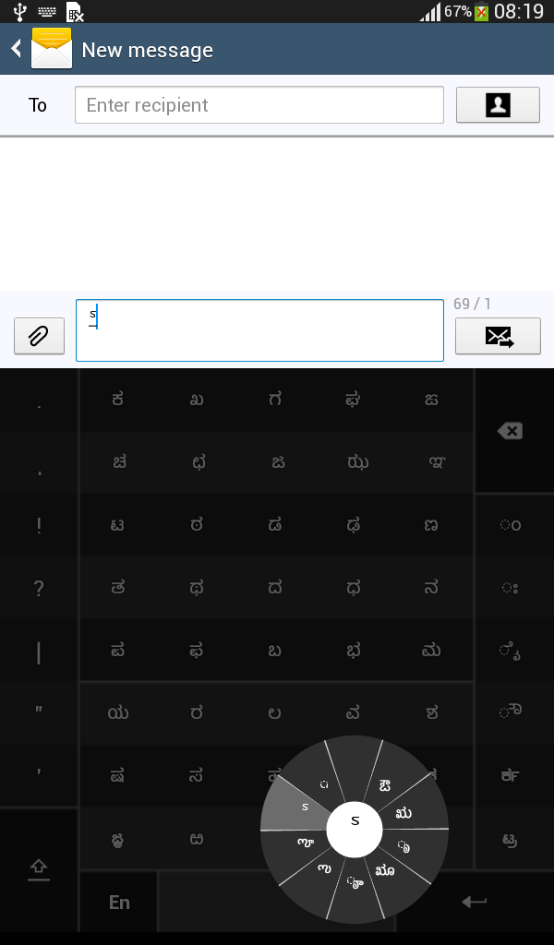Tap the return arrow key
This screenshot has height=945, width=554.
point(474,902)
